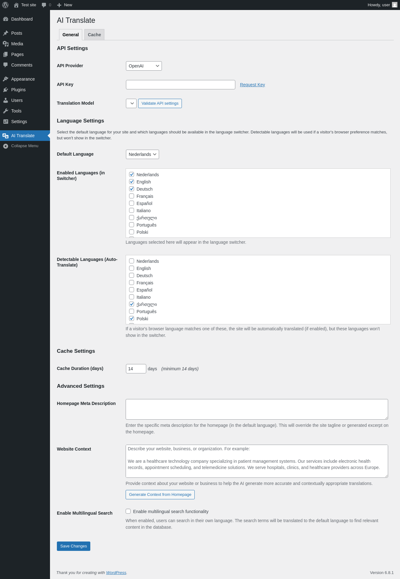
Task: Open the Test site home icon
Action: 16,5
